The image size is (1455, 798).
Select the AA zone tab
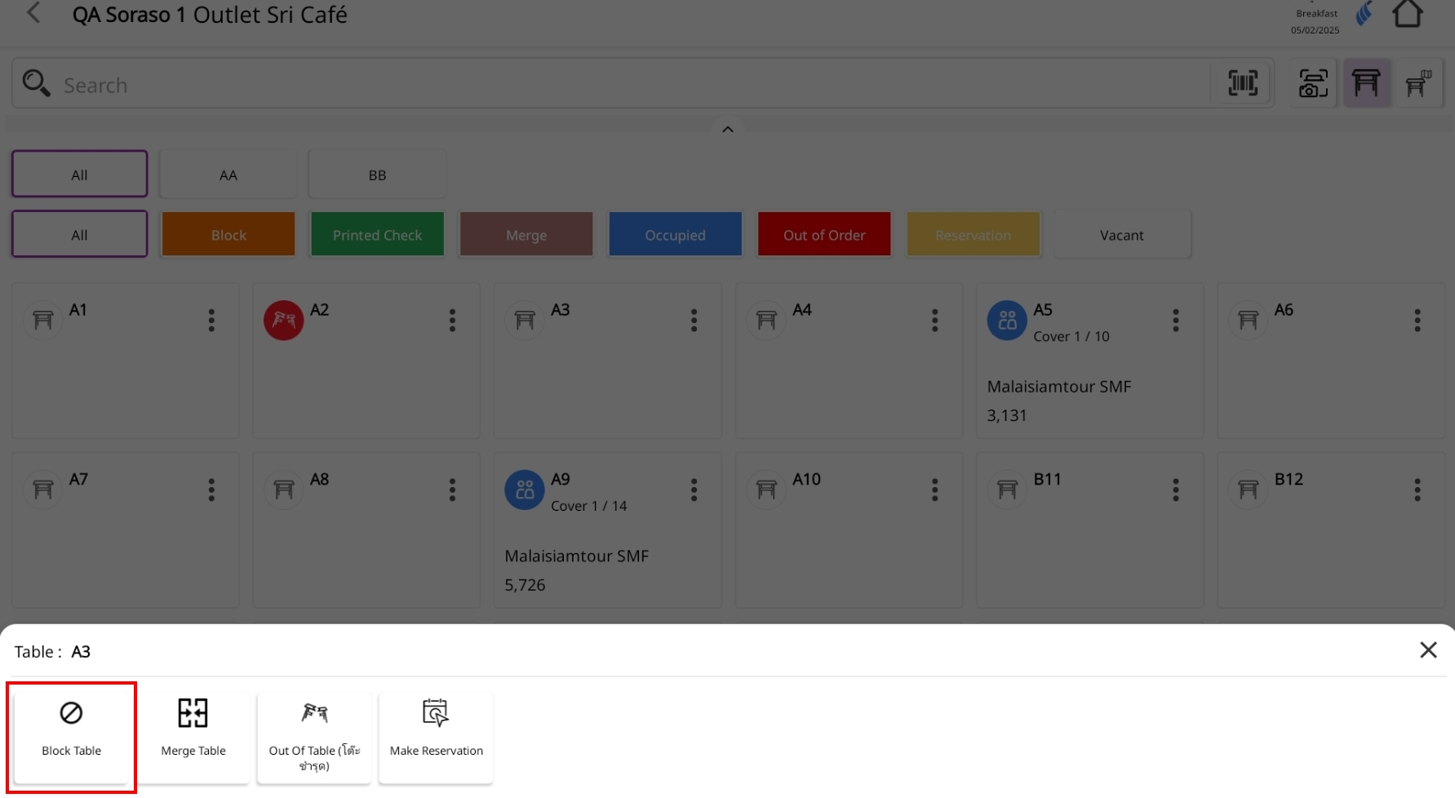coord(228,175)
